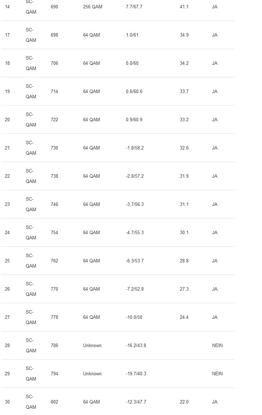Select channel number 18 cell

(x=7, y=63)
